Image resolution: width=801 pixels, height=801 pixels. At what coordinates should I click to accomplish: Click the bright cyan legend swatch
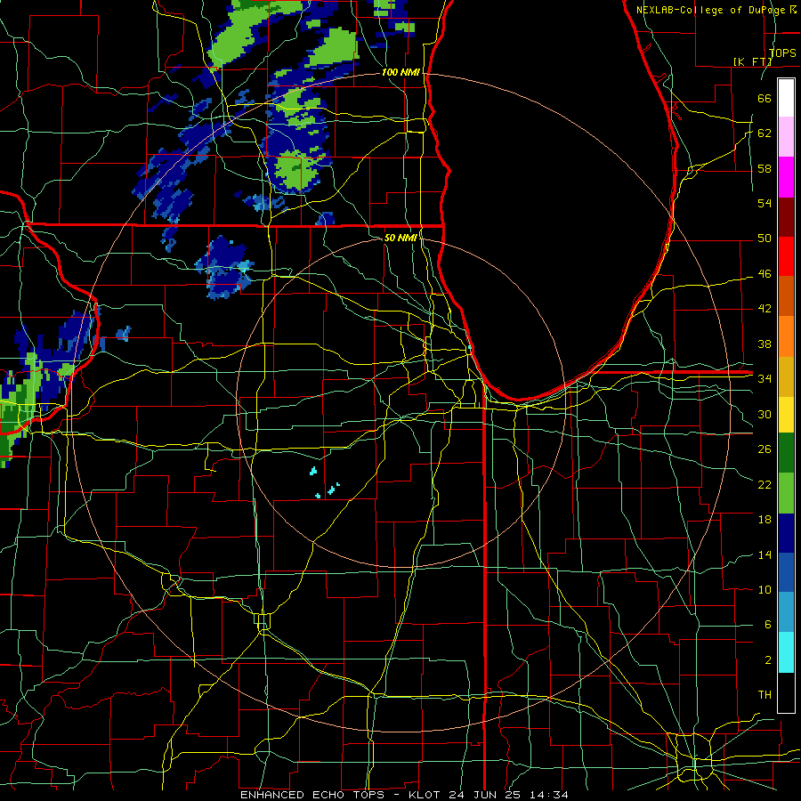[x=786, y=652]
